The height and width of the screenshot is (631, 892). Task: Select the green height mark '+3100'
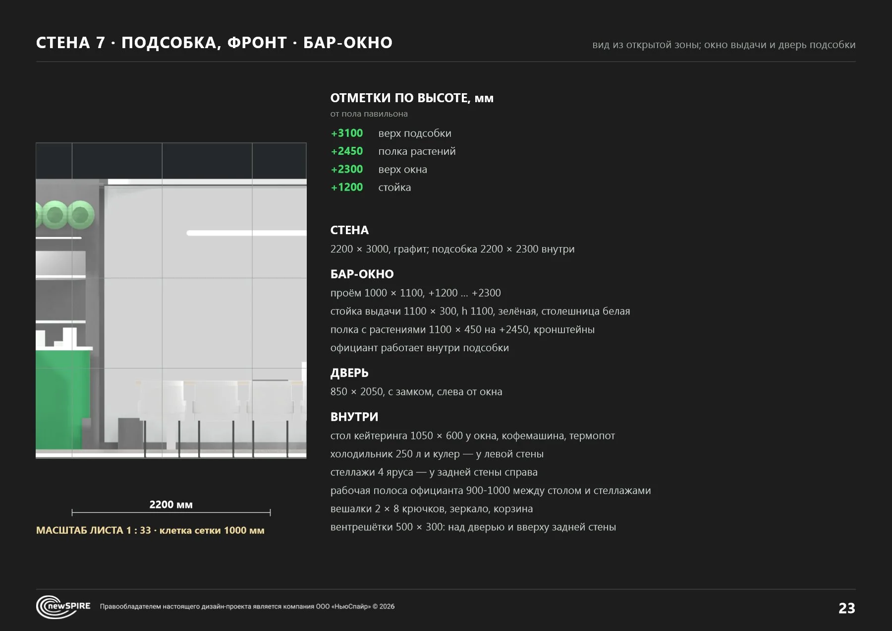(x=347, y=133)
